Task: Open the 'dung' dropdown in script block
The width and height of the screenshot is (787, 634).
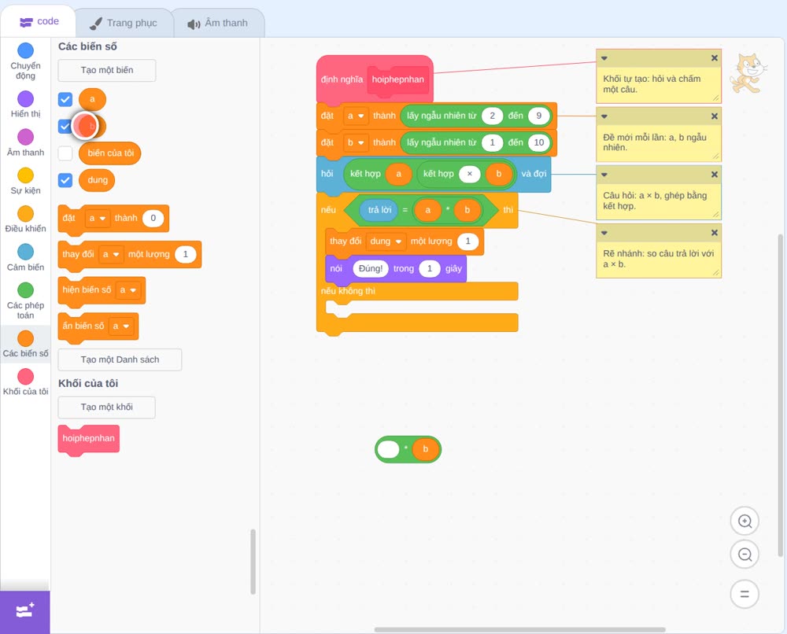Action: (386, 241)
